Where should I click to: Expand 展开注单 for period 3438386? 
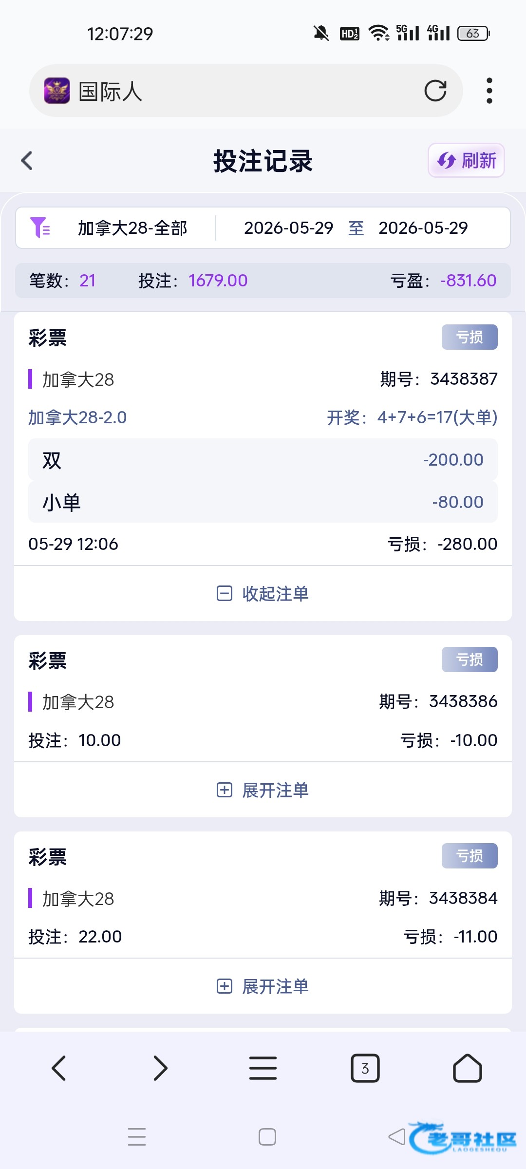click(x=263, y=790)
